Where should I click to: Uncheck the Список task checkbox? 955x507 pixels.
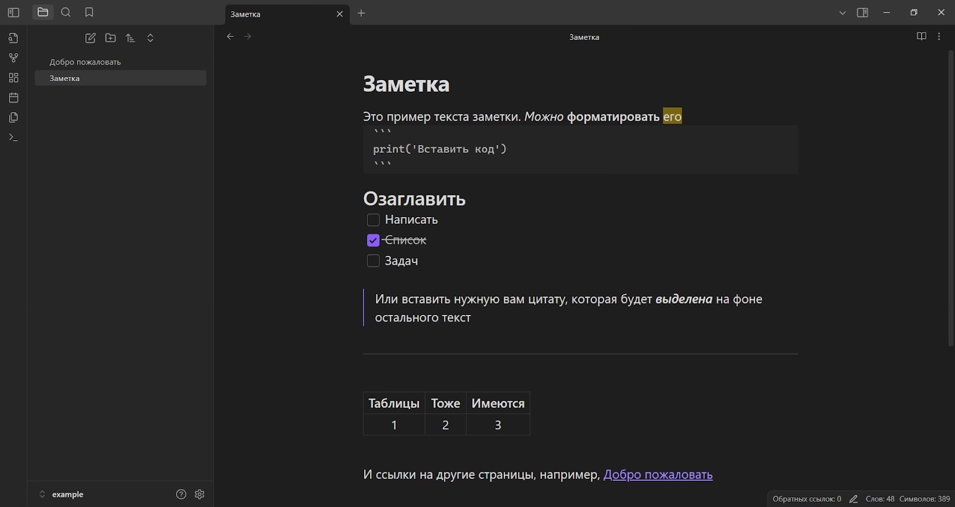click(373, 240)
